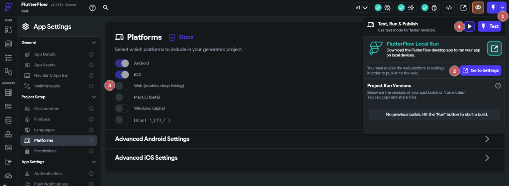Enable Web deep linking toggle

coord(122,86)
